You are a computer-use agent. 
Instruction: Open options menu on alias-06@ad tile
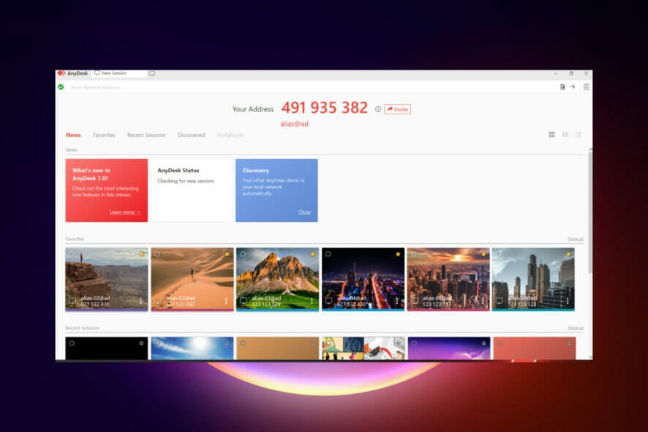[568, 301]
